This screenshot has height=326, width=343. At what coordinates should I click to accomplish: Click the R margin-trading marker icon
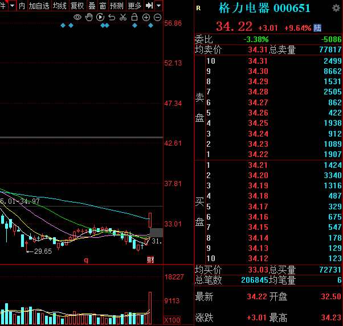click(198, 9)
